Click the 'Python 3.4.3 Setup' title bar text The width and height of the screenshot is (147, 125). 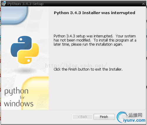pos(25,4)
